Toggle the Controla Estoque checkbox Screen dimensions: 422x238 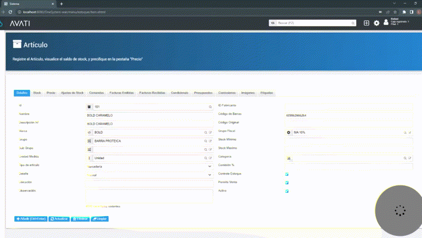click(287, 174)
